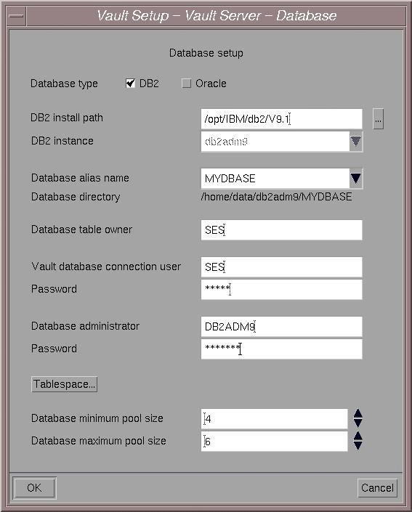Screen dimensions: 412x512
Task: Increase the Database maximum pool size
Action: click(358, 436)
